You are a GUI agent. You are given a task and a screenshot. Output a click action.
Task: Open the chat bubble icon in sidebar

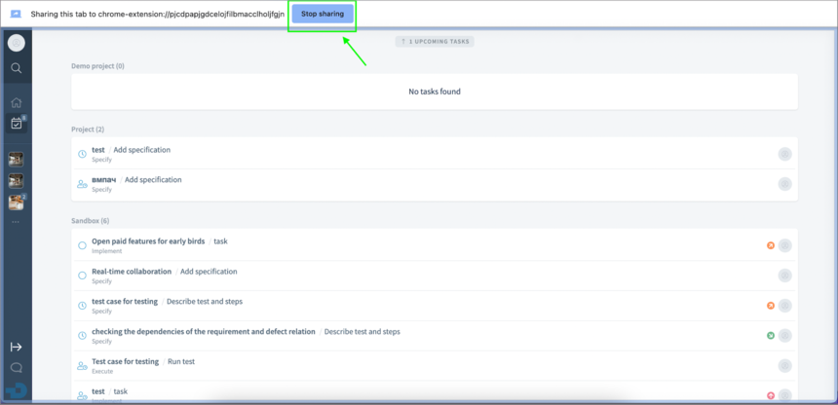[17, 368]
